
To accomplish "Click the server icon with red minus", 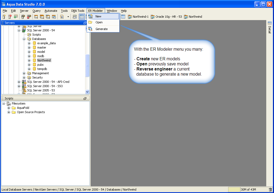I will point(10,17).
